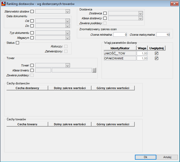Open the Klasa towaru browse (...) button
Screen dimensions: 180x162
tap(94, 70)
